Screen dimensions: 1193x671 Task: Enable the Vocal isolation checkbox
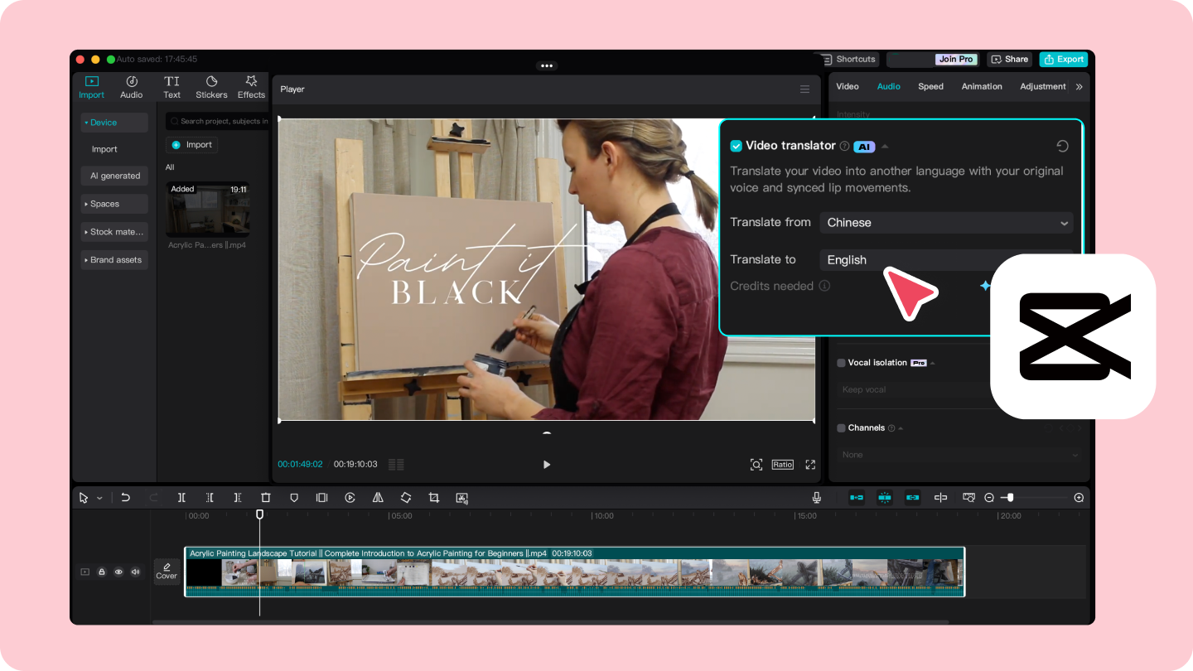pos(842,363)
